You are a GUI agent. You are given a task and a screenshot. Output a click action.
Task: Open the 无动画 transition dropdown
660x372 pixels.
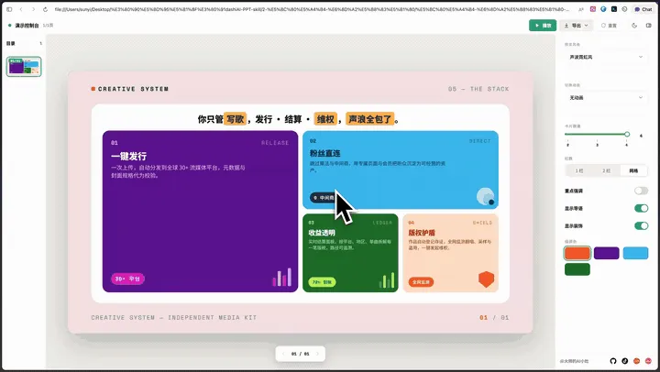coord(605,98)
